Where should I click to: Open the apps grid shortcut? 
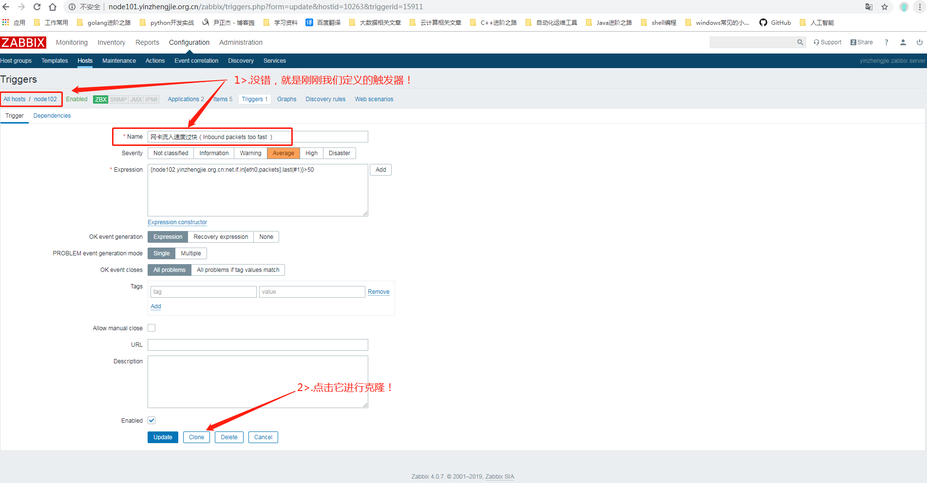(6, 22)
